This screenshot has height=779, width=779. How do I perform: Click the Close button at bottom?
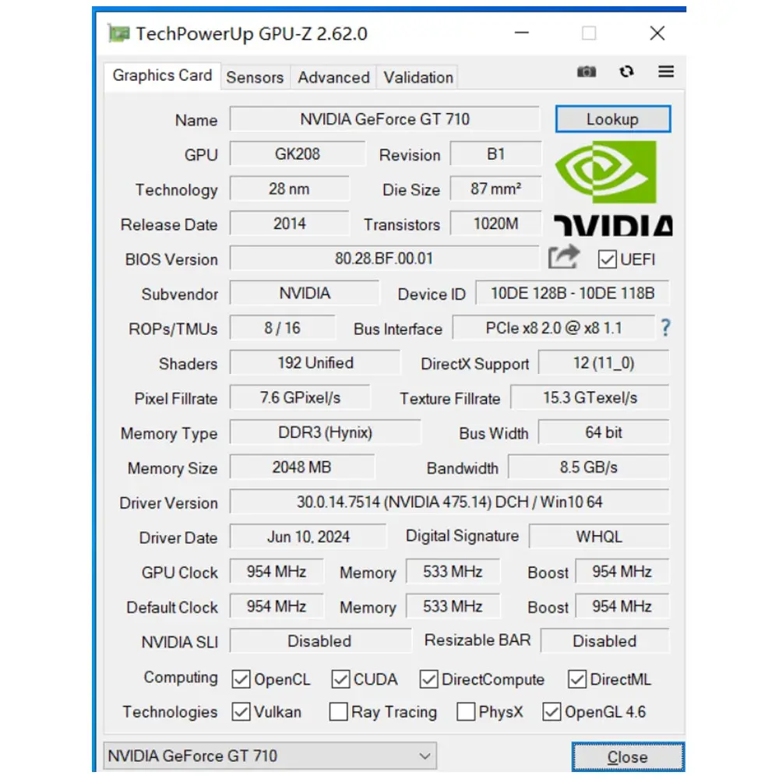coord(627,756)
